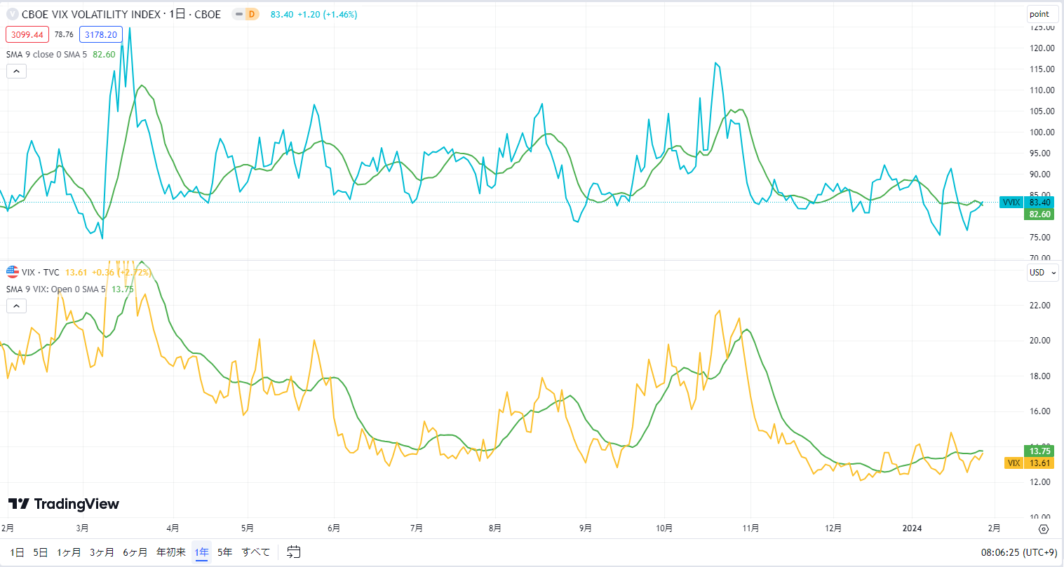Click the orange D delayed-data badge

[252, 15]
